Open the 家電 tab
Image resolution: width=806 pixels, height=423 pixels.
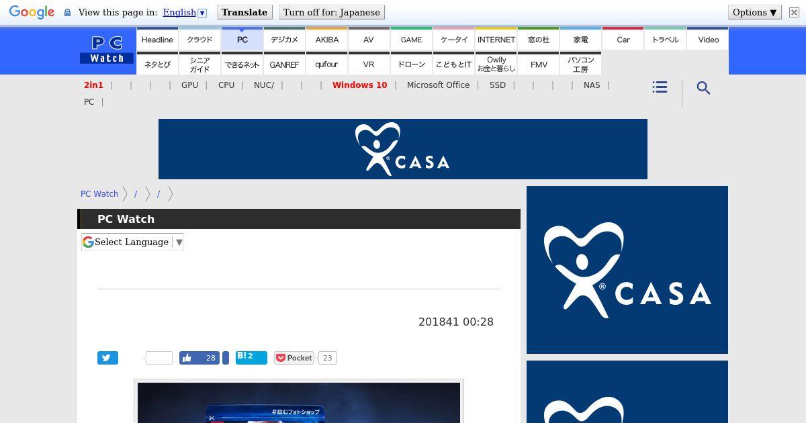(x=580, y=39)
